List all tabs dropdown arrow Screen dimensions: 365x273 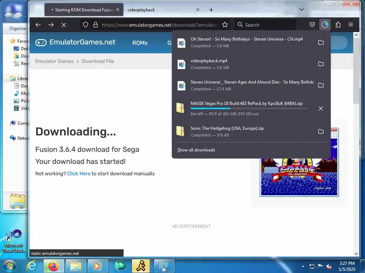click(x=302, y=10)
